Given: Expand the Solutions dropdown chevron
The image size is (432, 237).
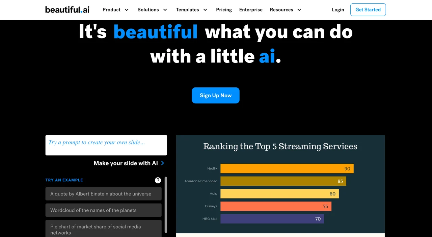Looking at the screenshot, I should (x=165, y=10).
